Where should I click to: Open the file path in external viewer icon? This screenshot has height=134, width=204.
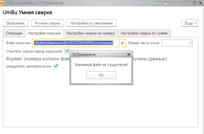click(x=122, y=43)
